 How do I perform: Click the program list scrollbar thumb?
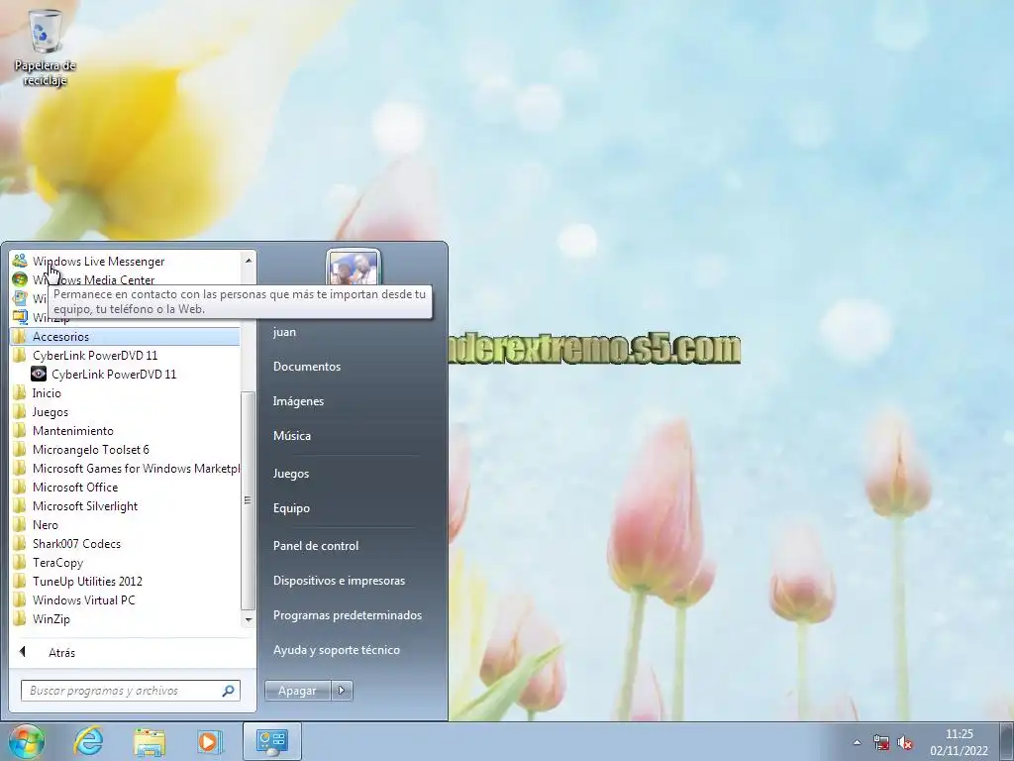[249, 500]
